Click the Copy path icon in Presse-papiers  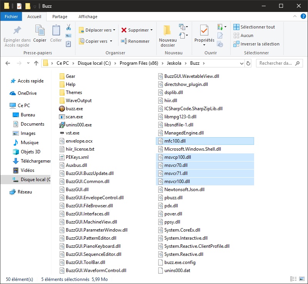(69, 35)
